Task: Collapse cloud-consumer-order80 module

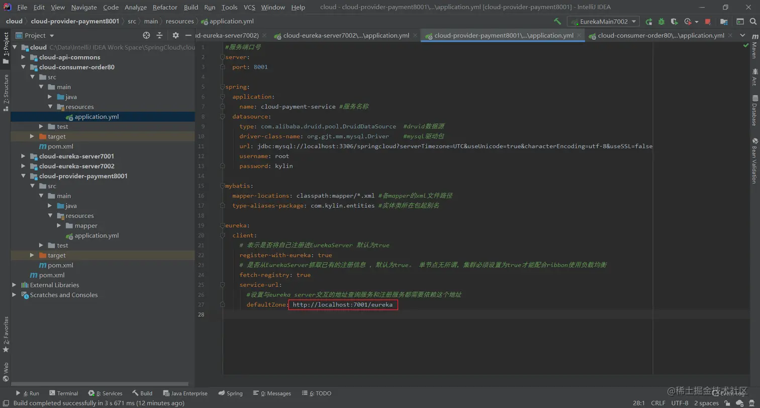Action: [23, 67]
